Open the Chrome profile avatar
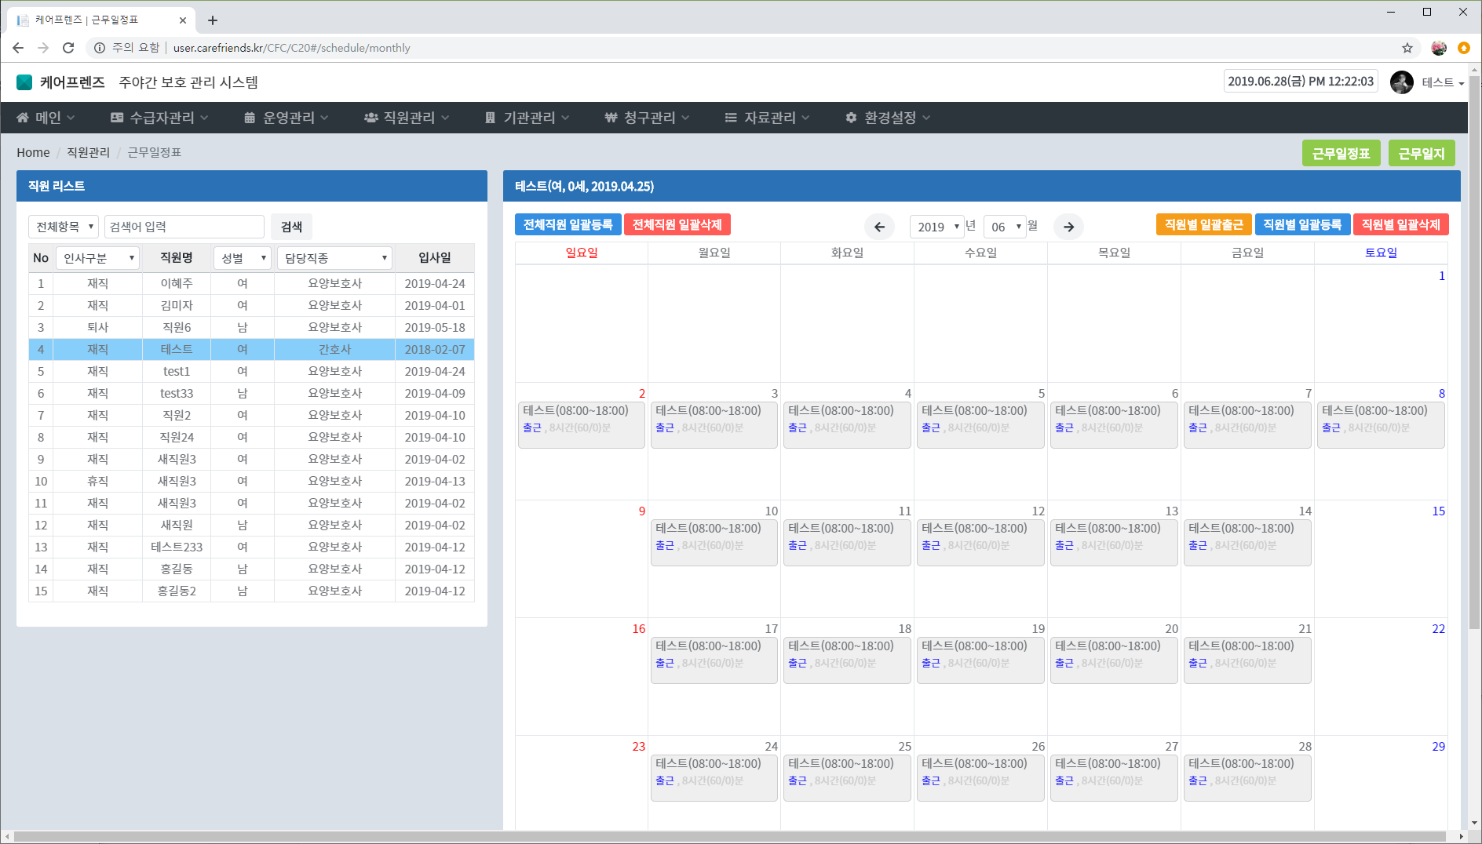The height and width of the screenshot is (844, 1482). pos(1439,48)
